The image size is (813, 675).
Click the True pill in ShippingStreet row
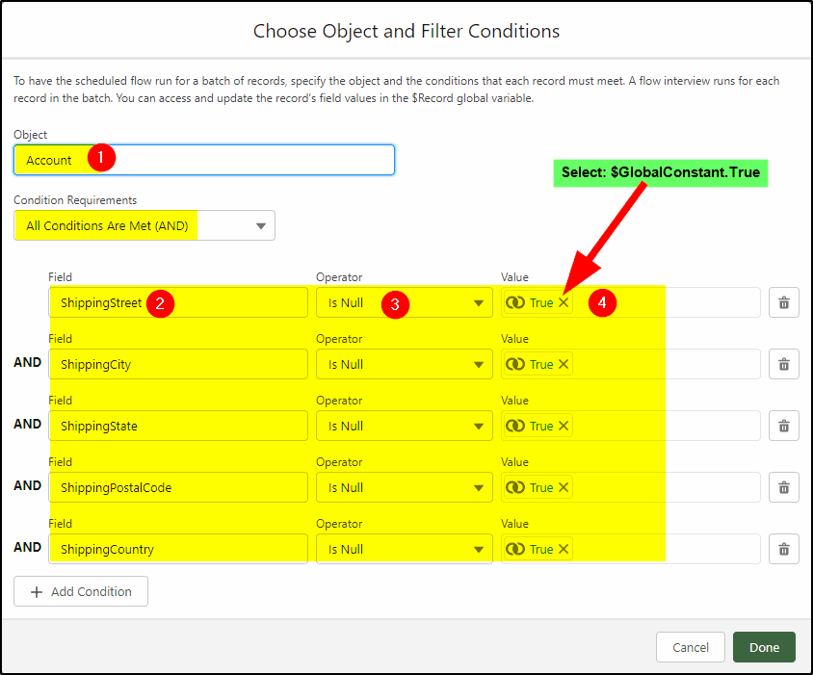click(x=538, y=302)
